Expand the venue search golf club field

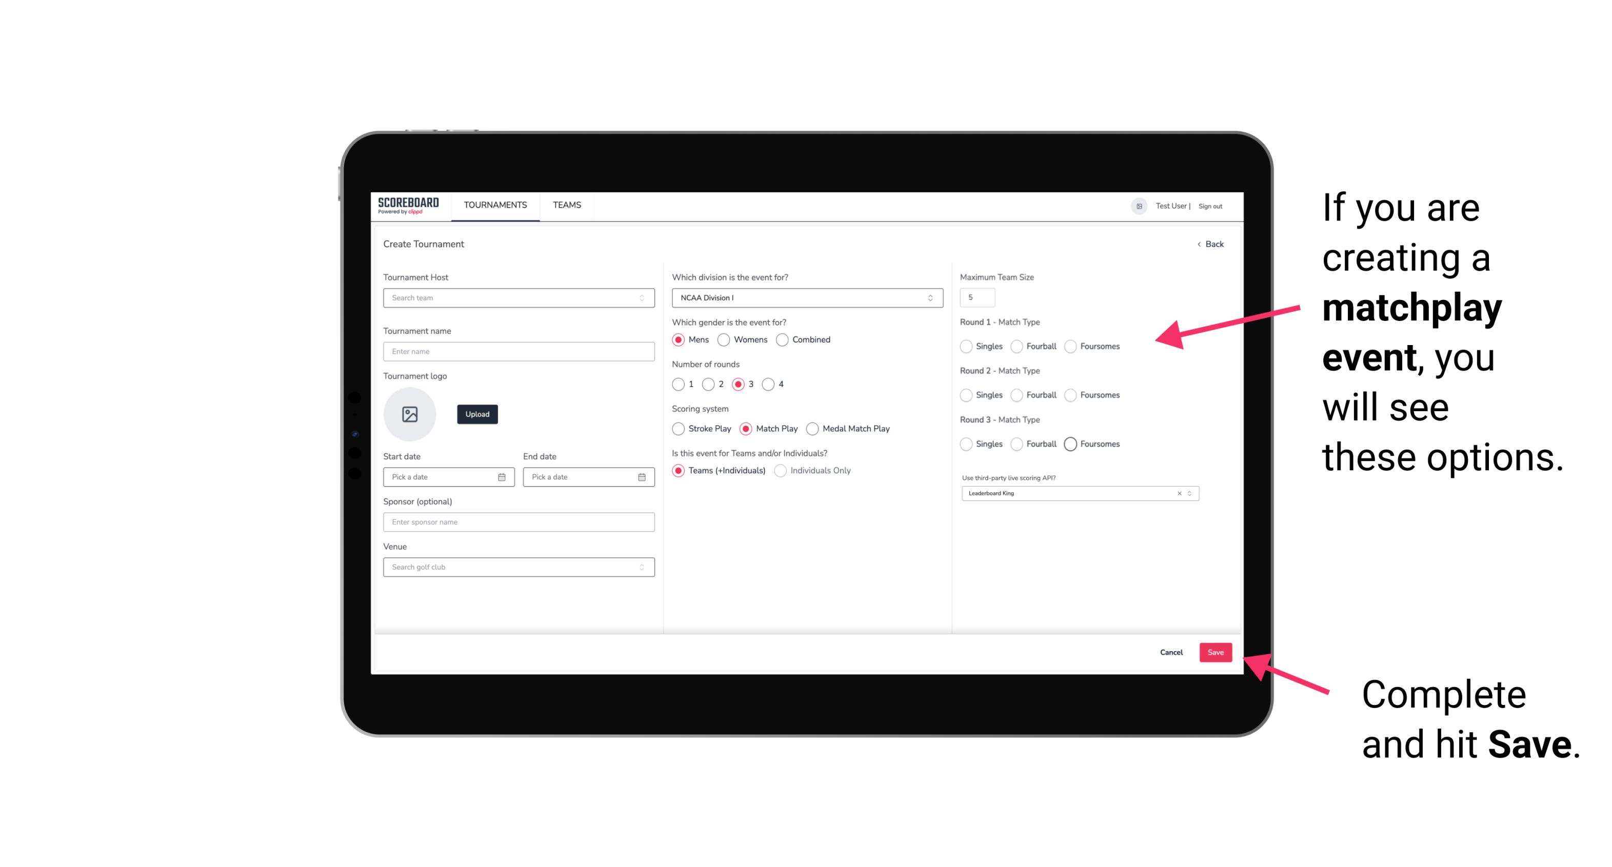pyautogui.click(x=642, y=566)
